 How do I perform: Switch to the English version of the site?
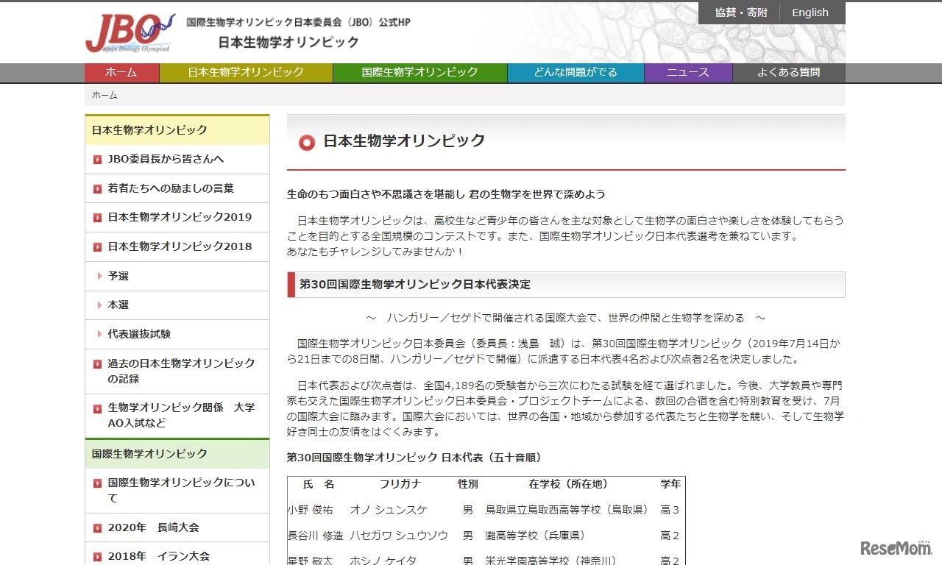pyautogui.click(x=810, y=12)
